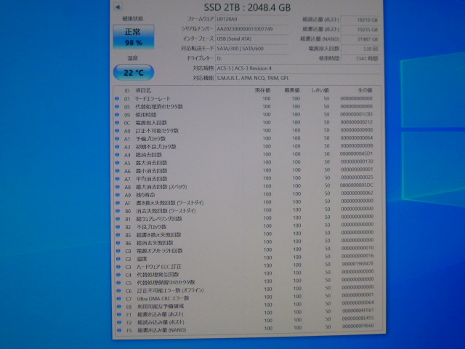Click the status dot for ID C4 row

[x=118, y=275]
